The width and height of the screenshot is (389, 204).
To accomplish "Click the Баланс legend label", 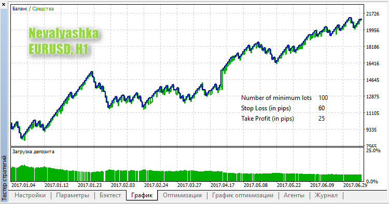I will tap(20, 9).
